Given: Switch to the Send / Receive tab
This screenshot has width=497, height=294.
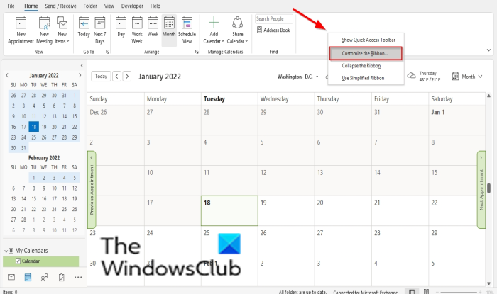Looking at the screenshot, I should [60, 6].
